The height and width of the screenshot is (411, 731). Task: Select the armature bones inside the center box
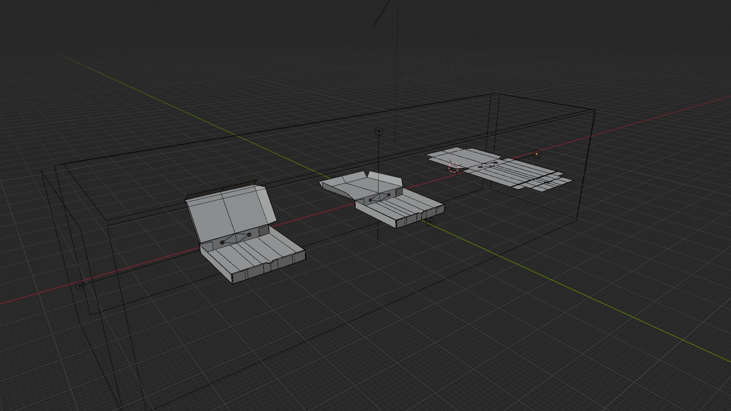pyautogui.click(x=380, y=197)
